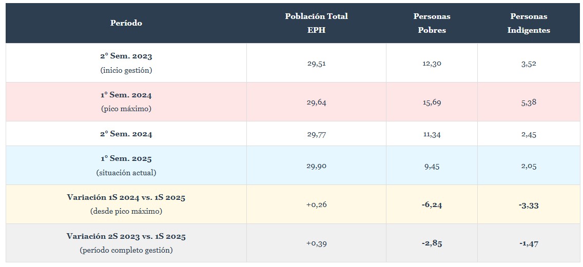Viewport: 583px width, 267px height.
Task: Click the 15,69 poor persons value
Action: point(432,102)
